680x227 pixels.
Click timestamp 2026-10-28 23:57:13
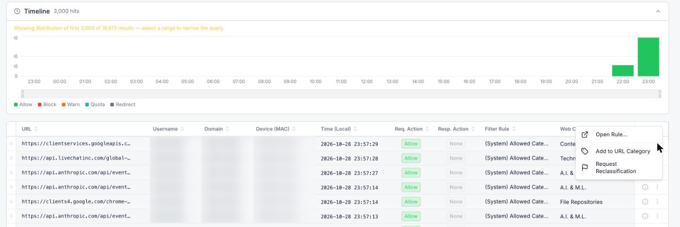[349, 216]
